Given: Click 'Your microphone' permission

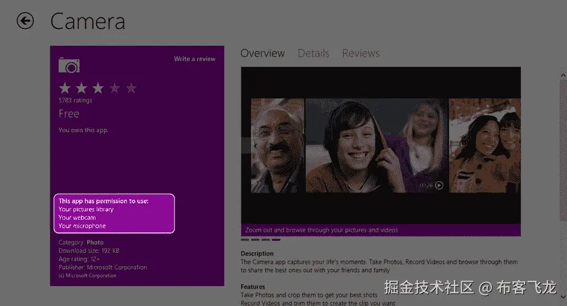Looking at the screenshot, I should [82, 226].
